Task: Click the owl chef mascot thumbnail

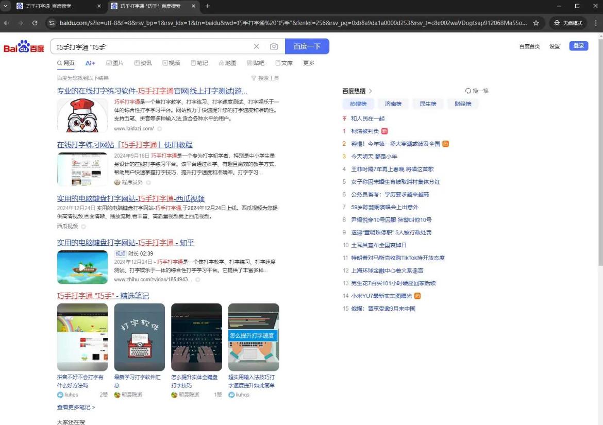Action: tap(82, 115)
